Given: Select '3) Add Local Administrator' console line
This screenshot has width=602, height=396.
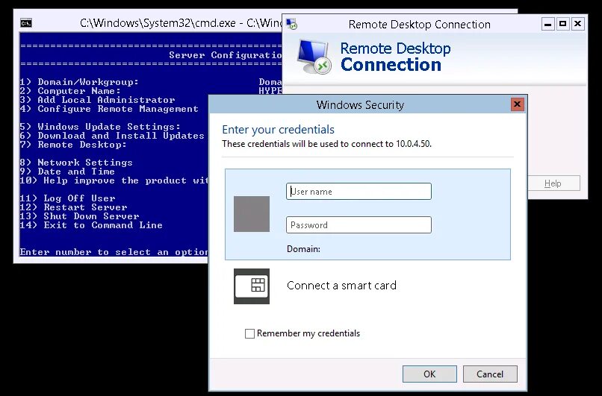Looking at the screenshot, I should coord(97,100).
